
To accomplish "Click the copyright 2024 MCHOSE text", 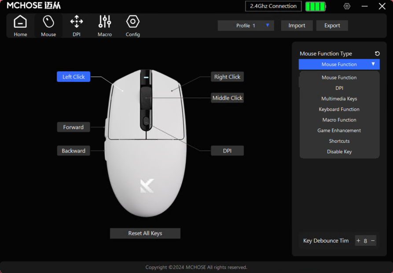I will pos(196,267).
